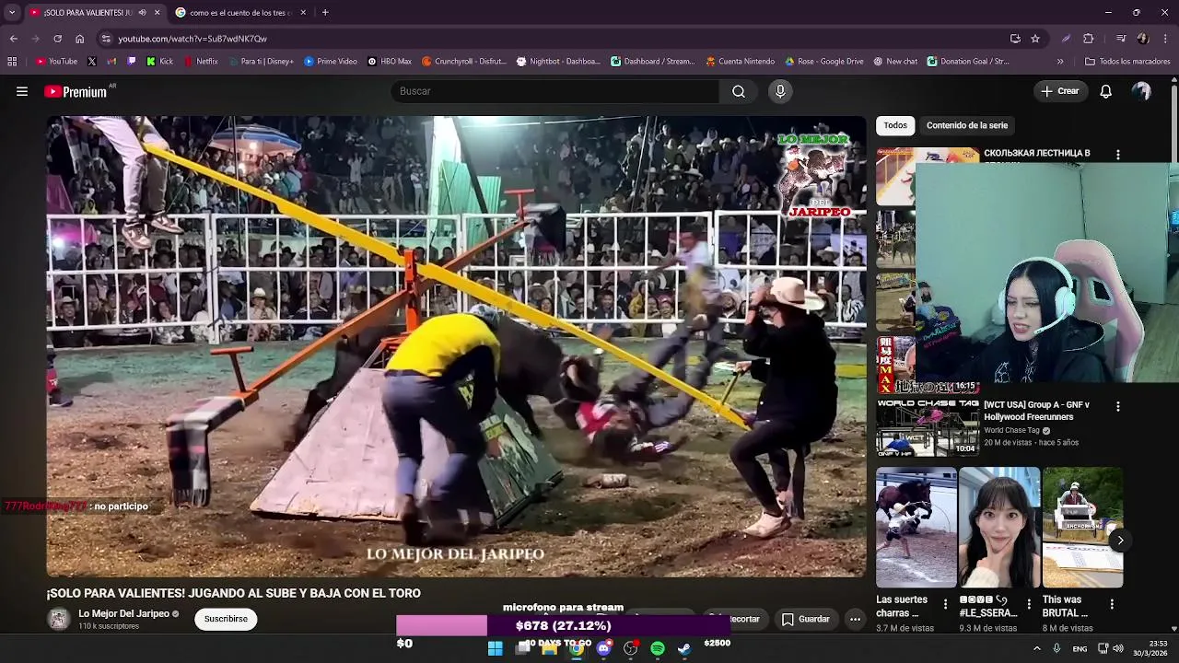The width and height of the screenshot is (1179, 663).
Task: Open options for СКОЛЬЗКАЯ ЛЕСТНИЦА video
Action: click(1118, 155)
